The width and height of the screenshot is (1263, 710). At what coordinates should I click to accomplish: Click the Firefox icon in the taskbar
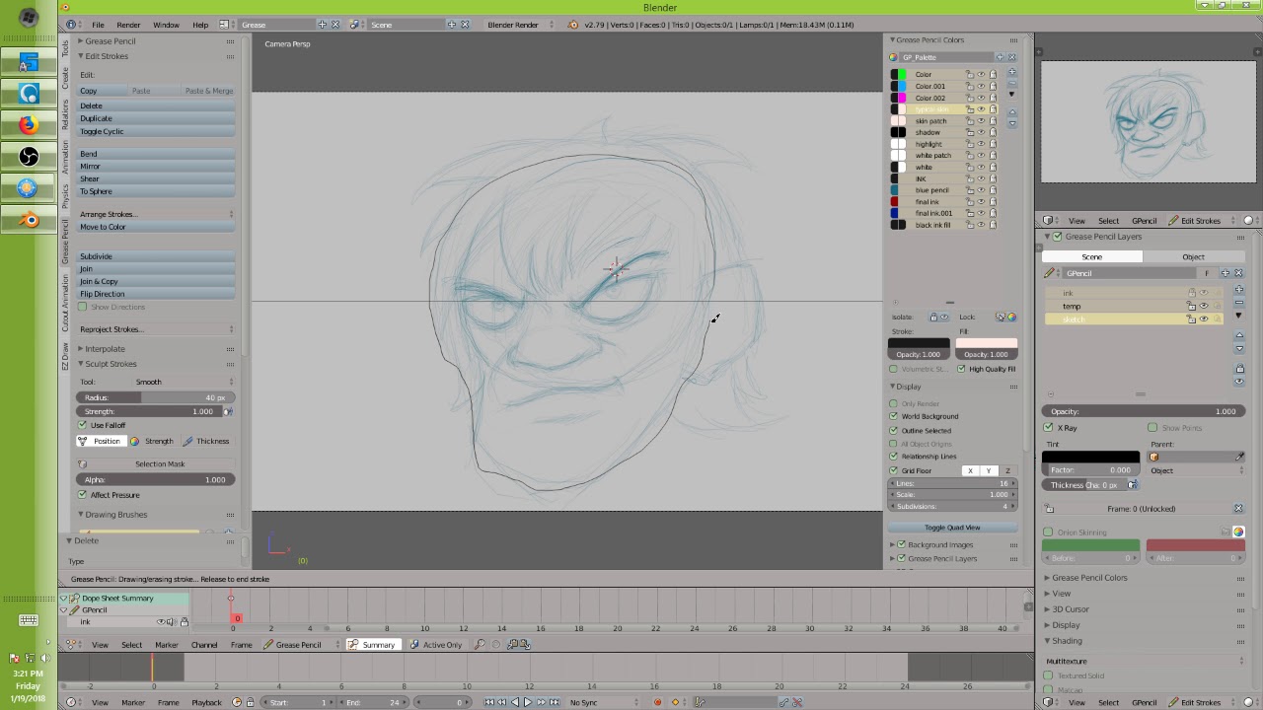coord(29,124)
